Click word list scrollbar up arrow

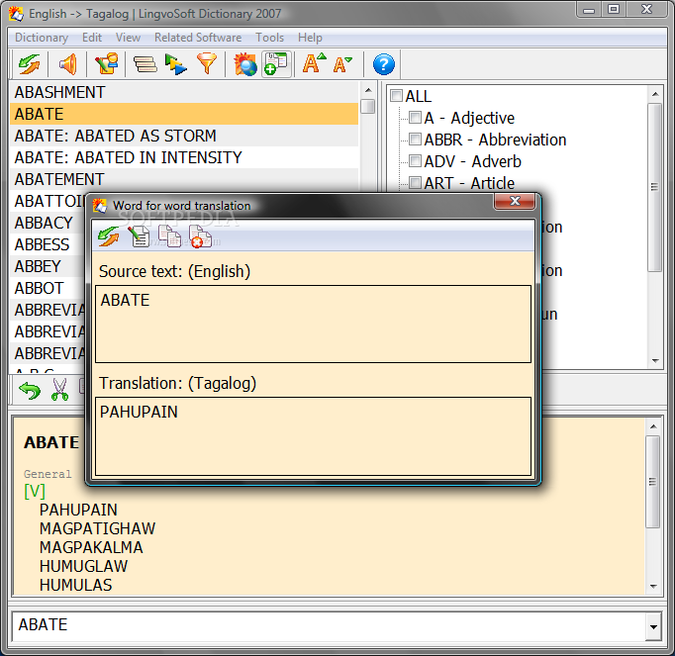[368, 90]
